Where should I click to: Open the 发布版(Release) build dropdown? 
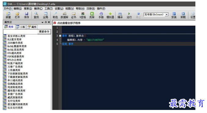[167, 14]
